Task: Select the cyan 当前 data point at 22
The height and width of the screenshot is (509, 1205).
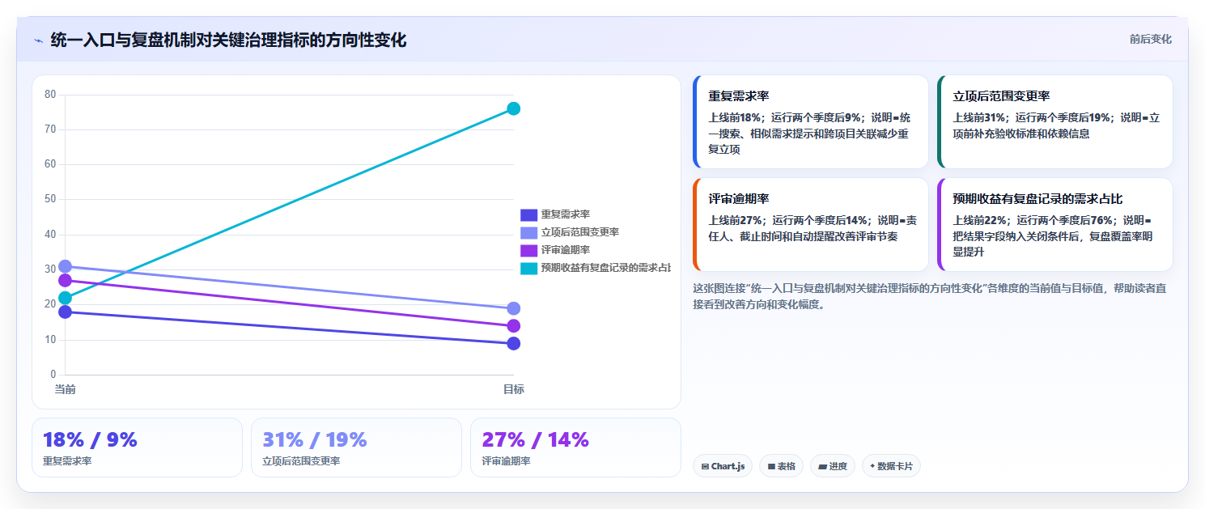Action: (x=65, y=298)
